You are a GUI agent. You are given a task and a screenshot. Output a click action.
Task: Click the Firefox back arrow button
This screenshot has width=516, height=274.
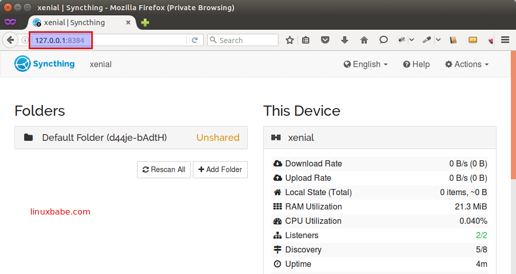(10, 40)
